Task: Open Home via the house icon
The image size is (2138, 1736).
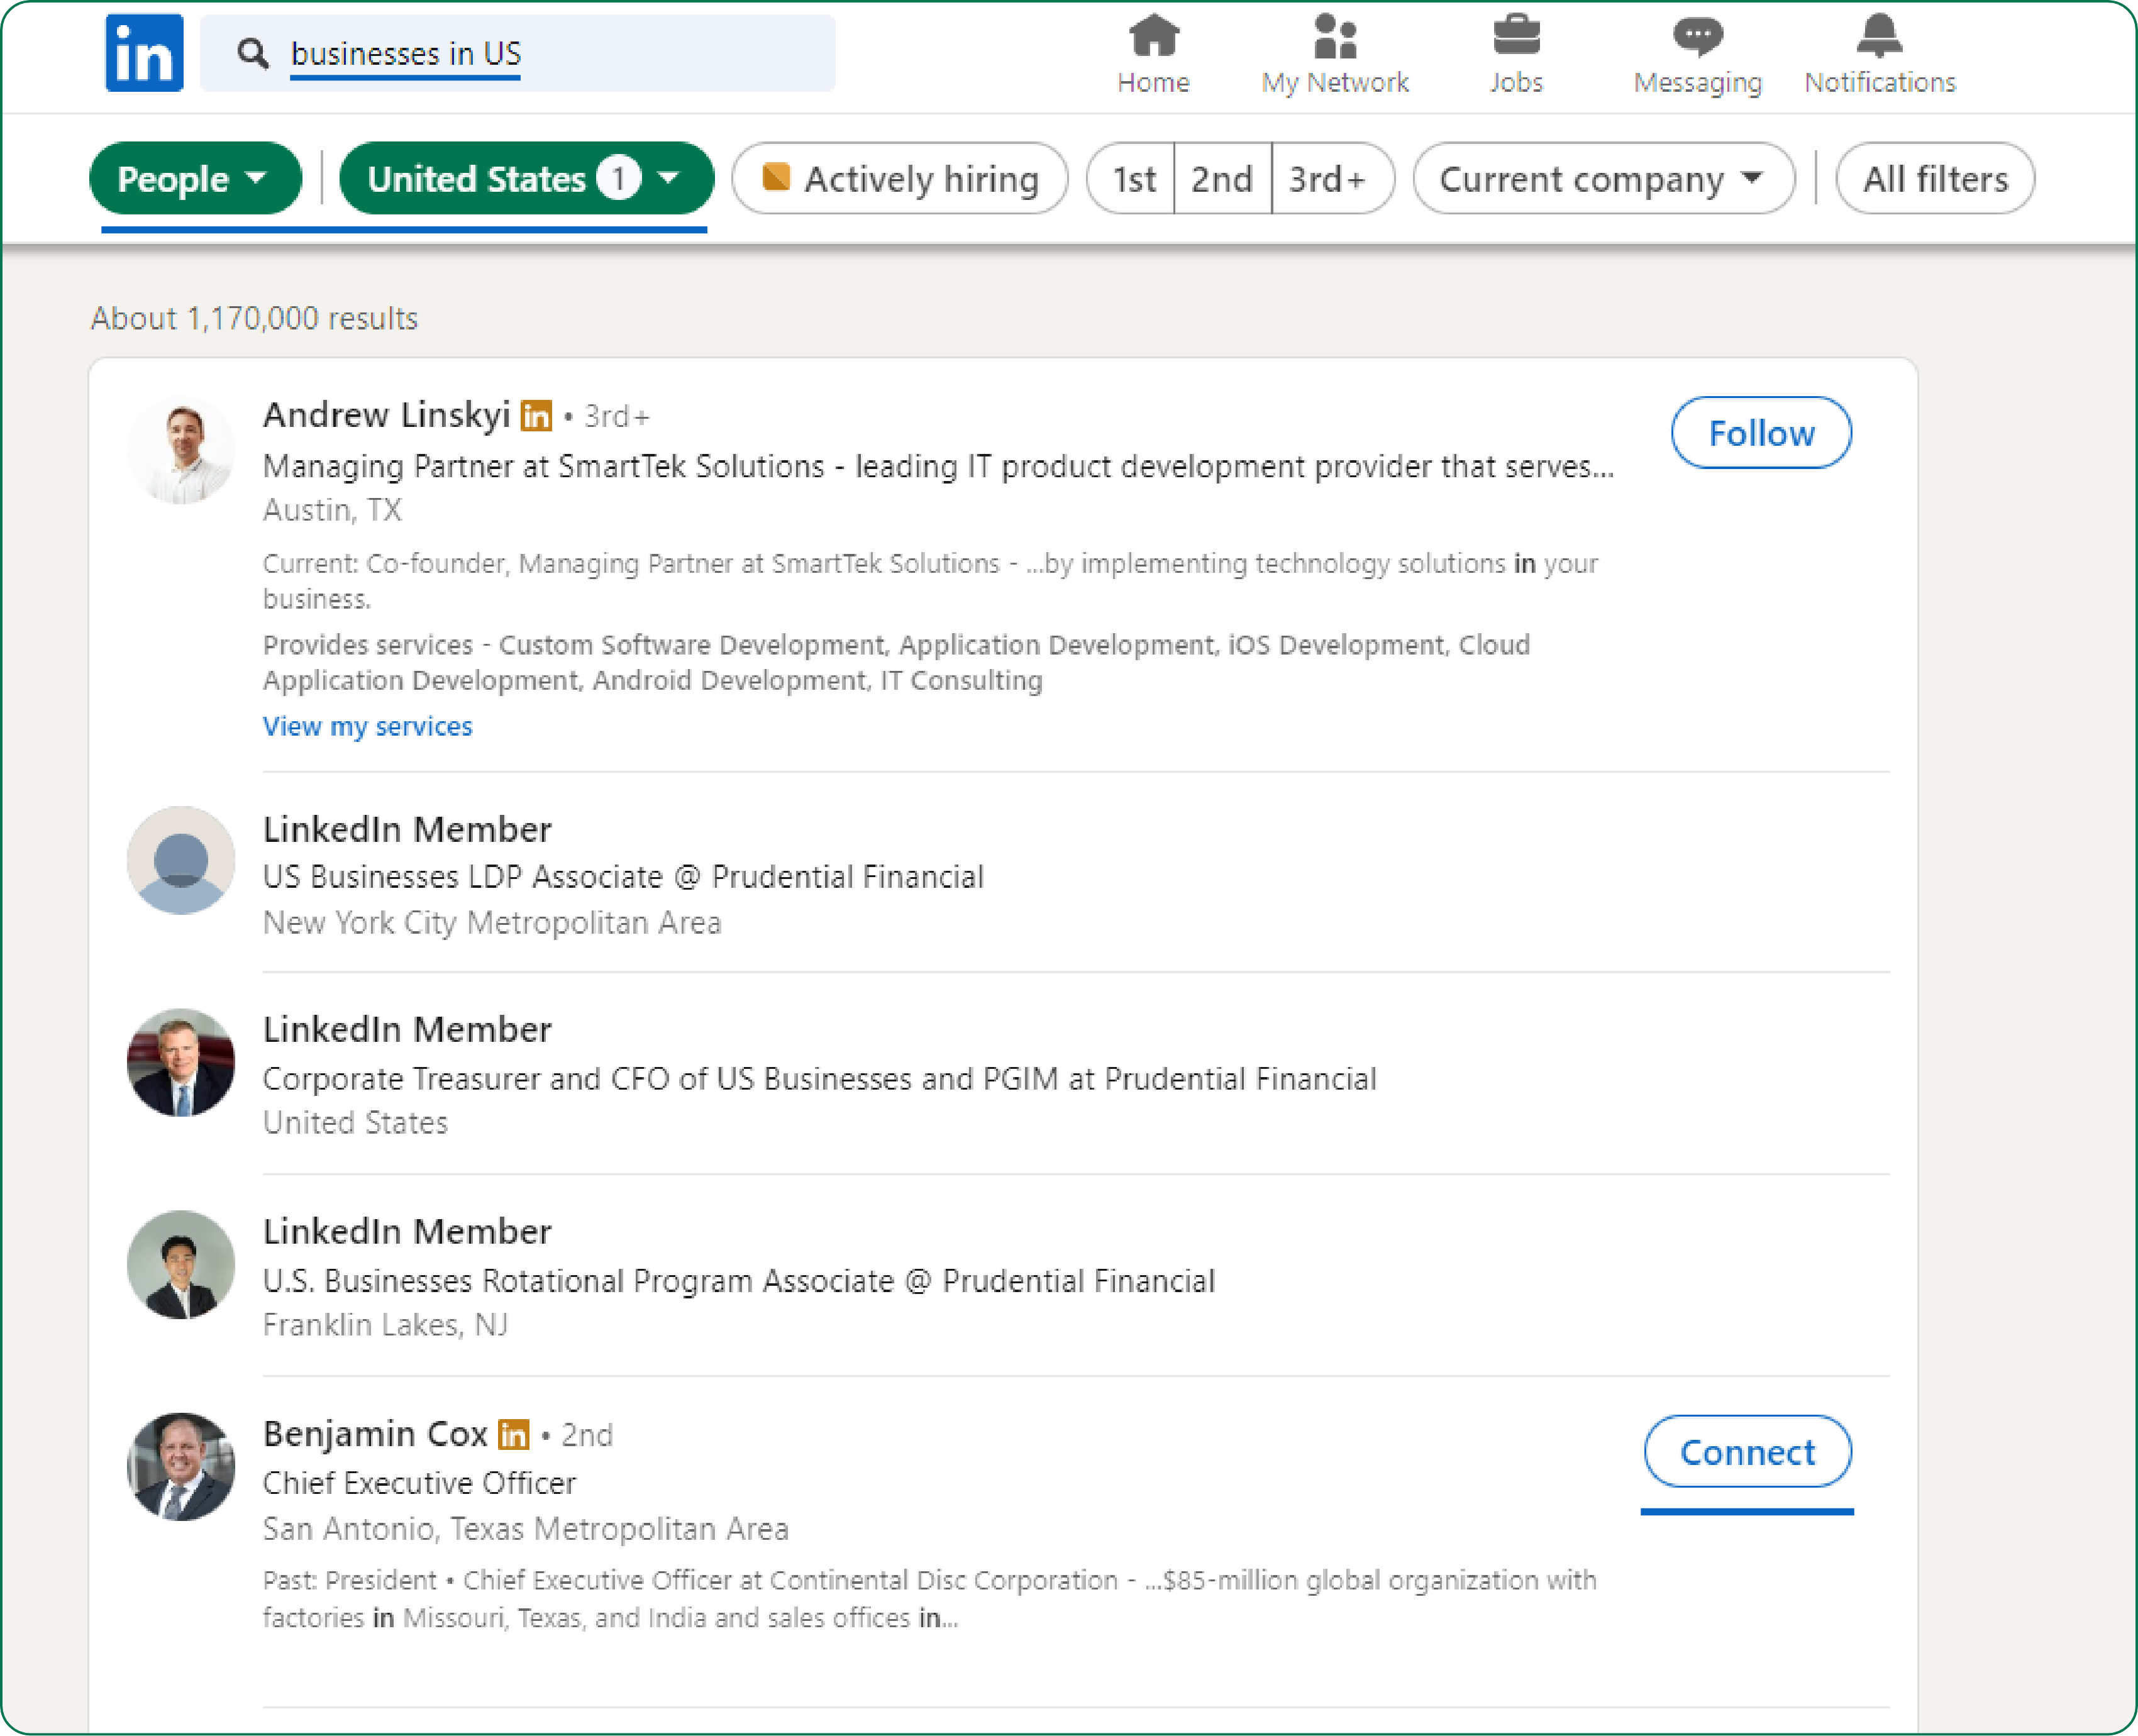Action: [x=1154, y=36]
